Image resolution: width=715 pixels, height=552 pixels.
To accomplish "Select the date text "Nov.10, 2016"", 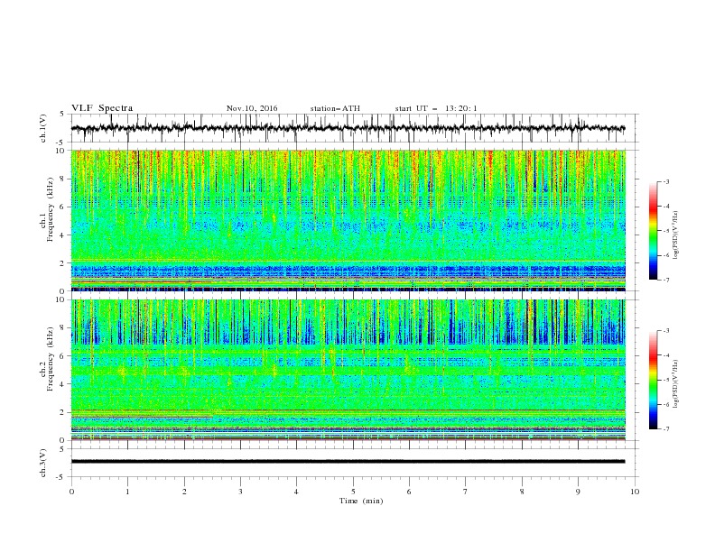I will point(252,108).
